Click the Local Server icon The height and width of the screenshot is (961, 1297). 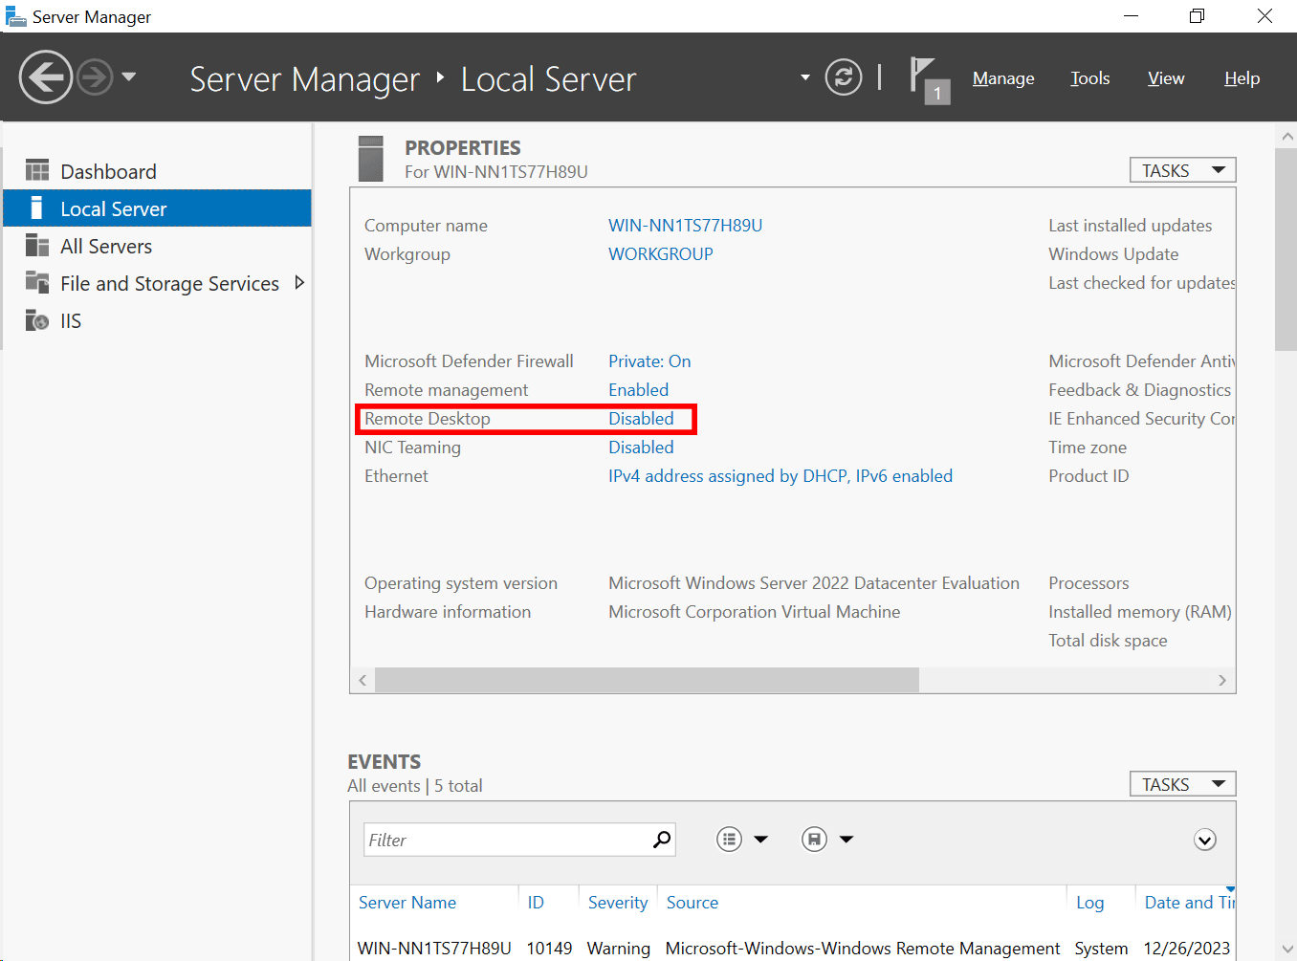click(x=37, y=208)
